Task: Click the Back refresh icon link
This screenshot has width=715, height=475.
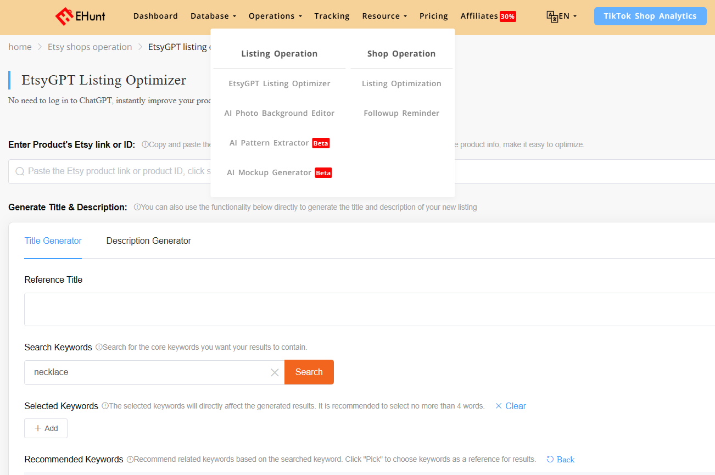Action: [561, 460]
